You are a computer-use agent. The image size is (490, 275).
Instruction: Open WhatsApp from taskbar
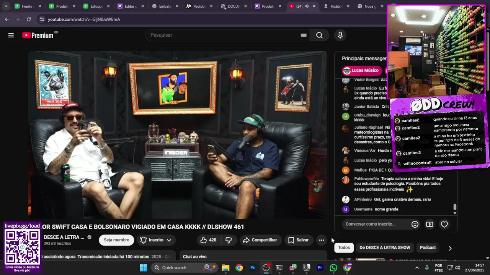tap(333, 268)
